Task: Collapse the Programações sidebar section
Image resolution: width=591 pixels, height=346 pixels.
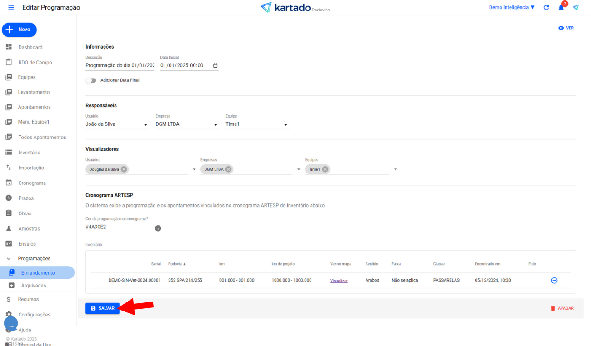Action: (9, 259)
